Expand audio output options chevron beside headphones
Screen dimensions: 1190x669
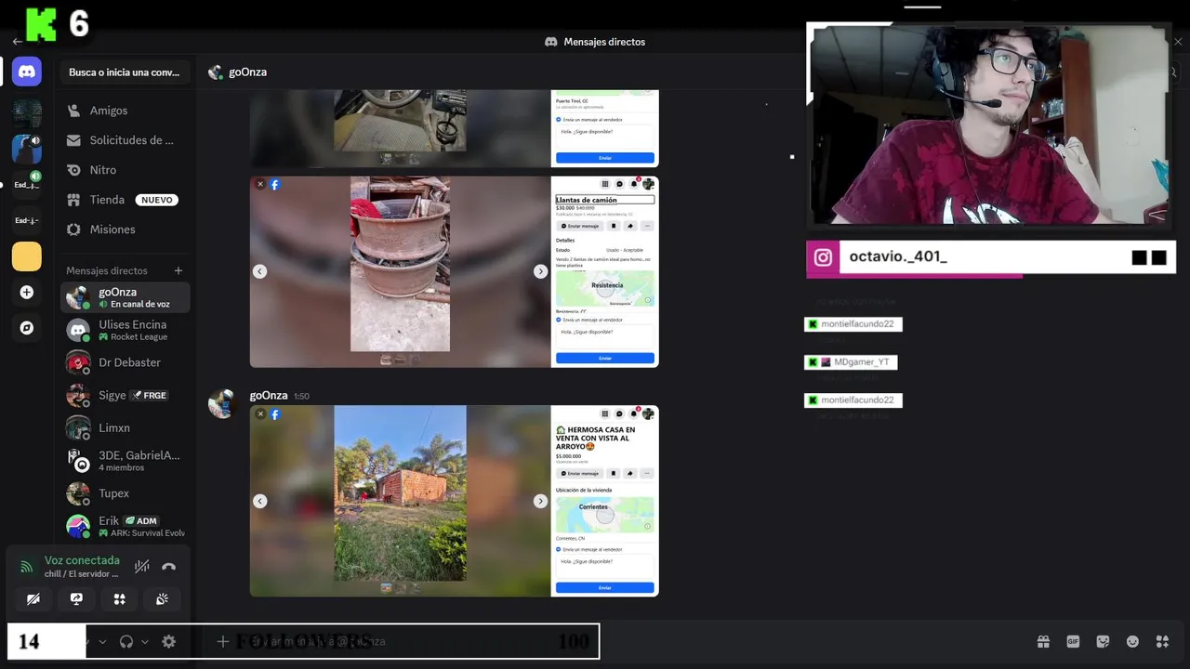point(144,641)
